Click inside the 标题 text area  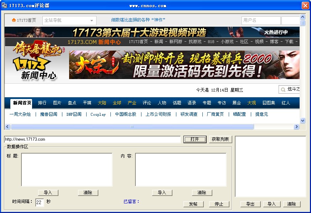(67, 170)
